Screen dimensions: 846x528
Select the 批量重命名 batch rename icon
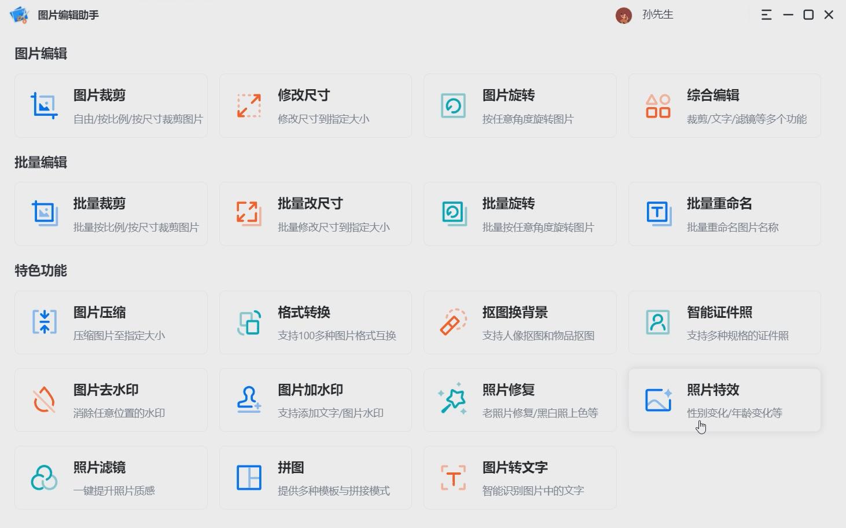(x=657, y=214)
